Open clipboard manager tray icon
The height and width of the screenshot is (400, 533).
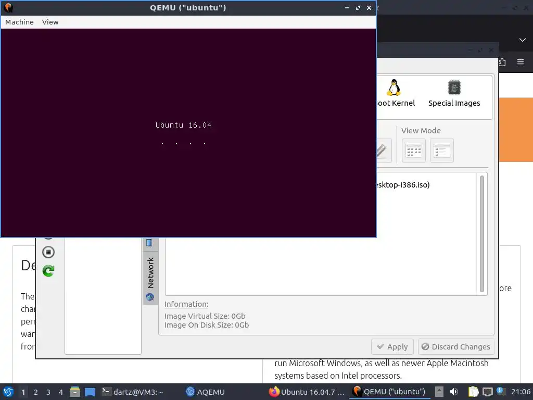(x=473, y=392)
